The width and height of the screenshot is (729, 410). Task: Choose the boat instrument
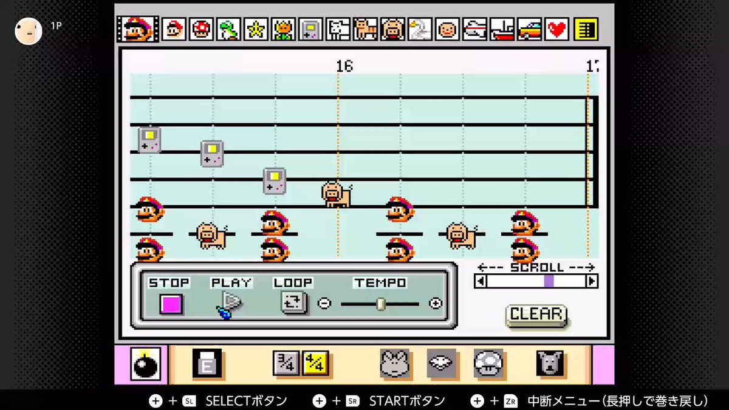(x=502, y=29)
